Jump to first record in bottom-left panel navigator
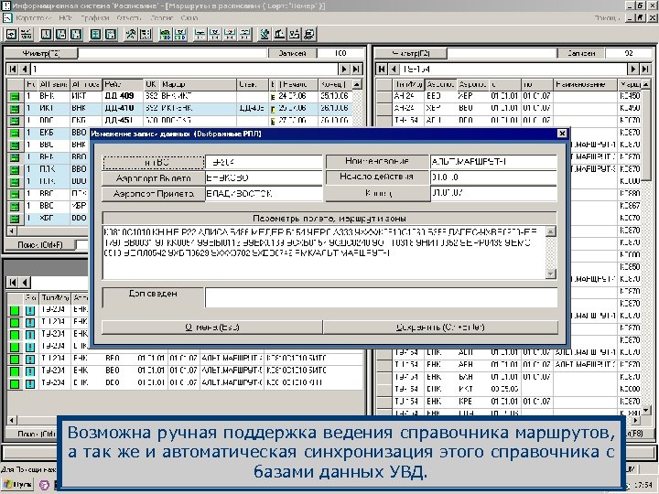This screenshot has width=659, height=494. pos(13,283)
